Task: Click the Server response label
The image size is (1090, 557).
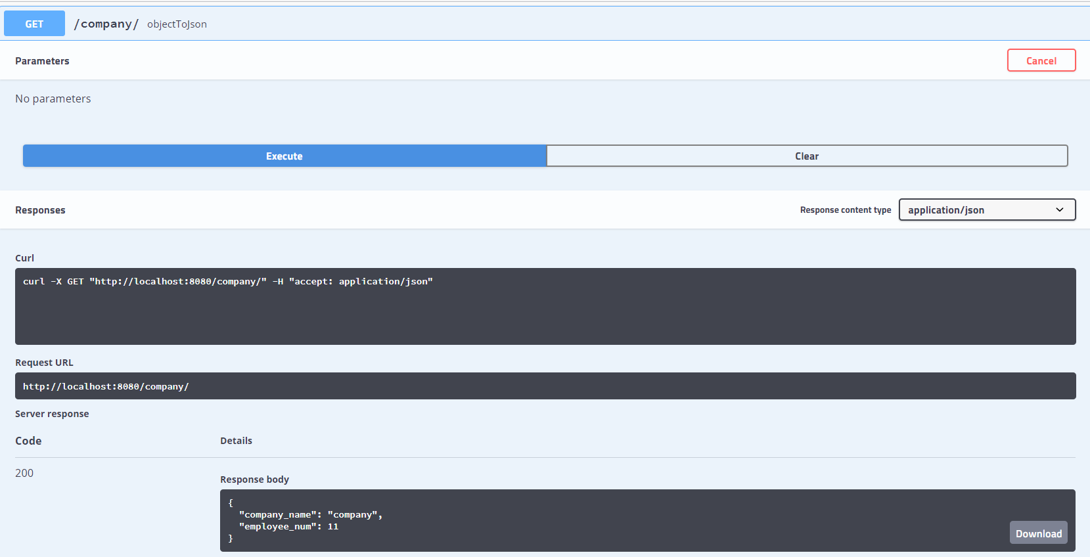Action: pyautogui.click(x=52, y=414)
